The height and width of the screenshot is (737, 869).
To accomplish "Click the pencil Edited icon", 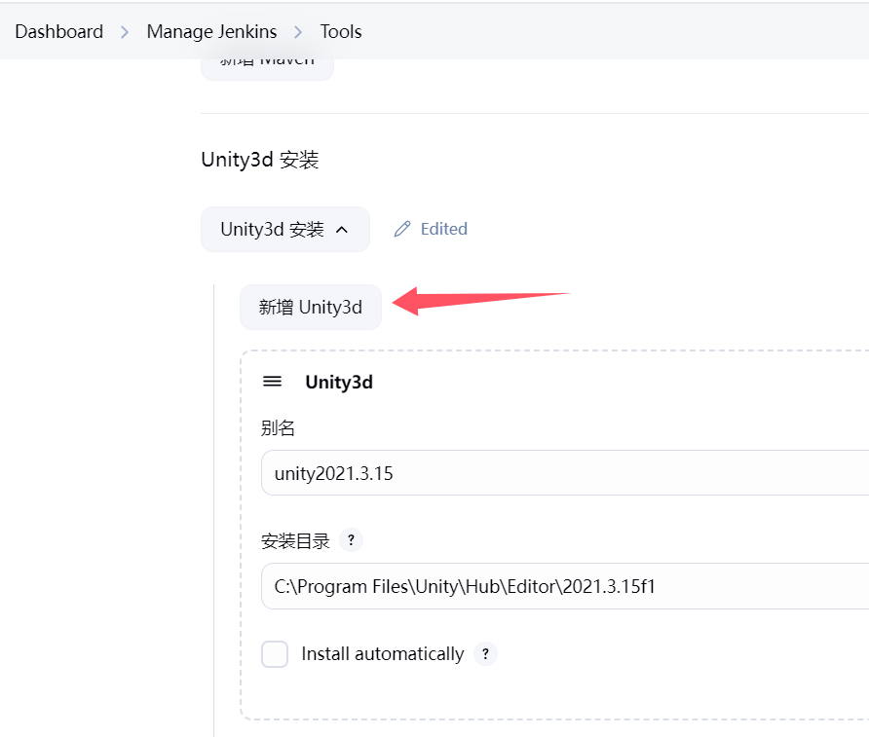I will (x=402, y=229).
